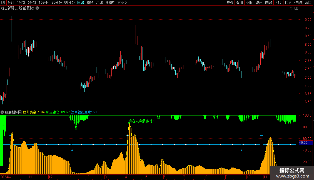The width and height of the screenshot is (314, 180).
Task: Open the 复权 adjustment option
Action: (x=230, y=2)
